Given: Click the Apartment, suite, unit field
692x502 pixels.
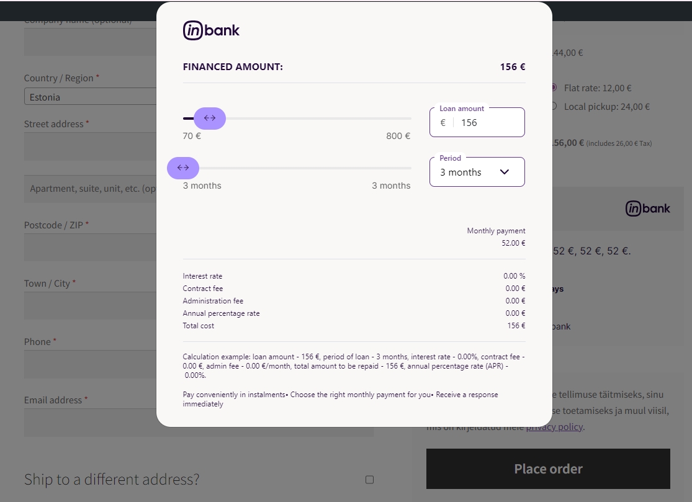Looking at the screenshot, I should (90, 189).
